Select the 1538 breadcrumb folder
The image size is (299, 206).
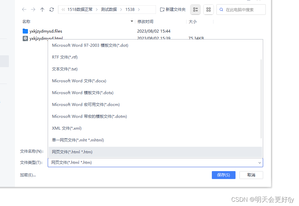tap(130, 10)
